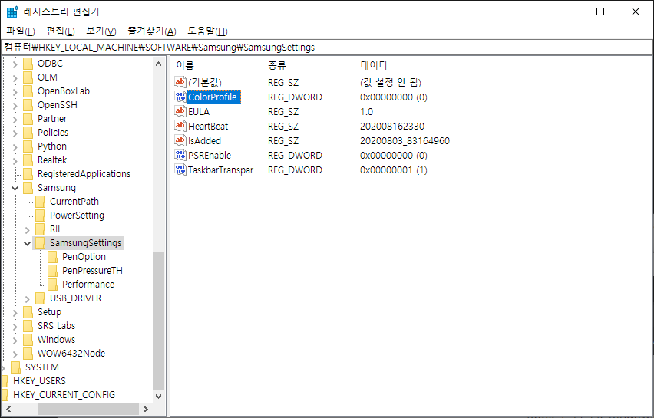The image size is (654, 418).
Task: Collapse the SamsungSettings tree node
Action: (x=28, y=243)
